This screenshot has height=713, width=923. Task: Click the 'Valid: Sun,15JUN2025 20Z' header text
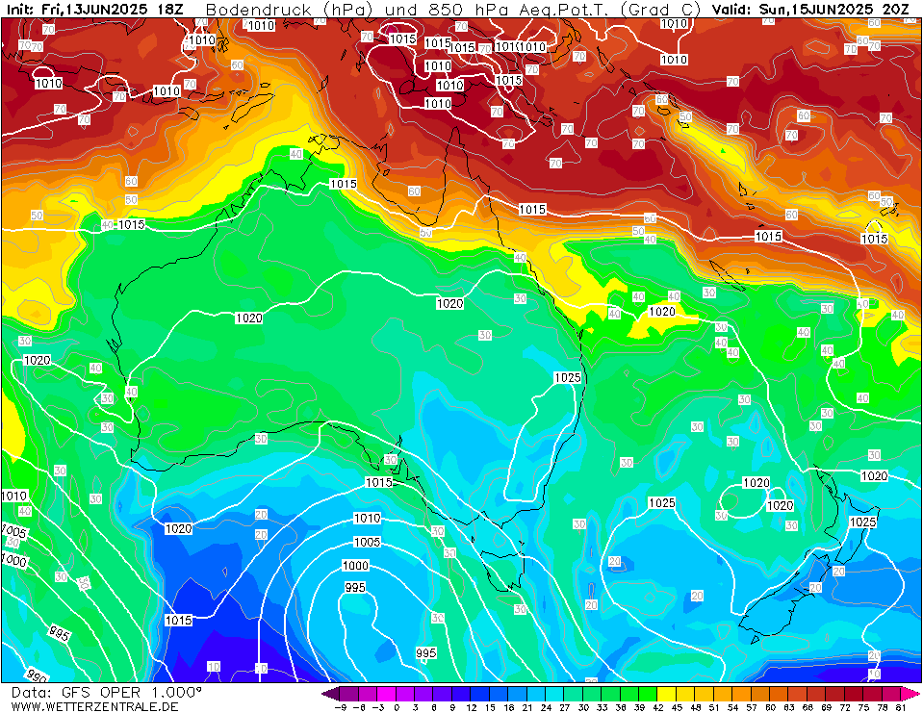pos(810,10)
